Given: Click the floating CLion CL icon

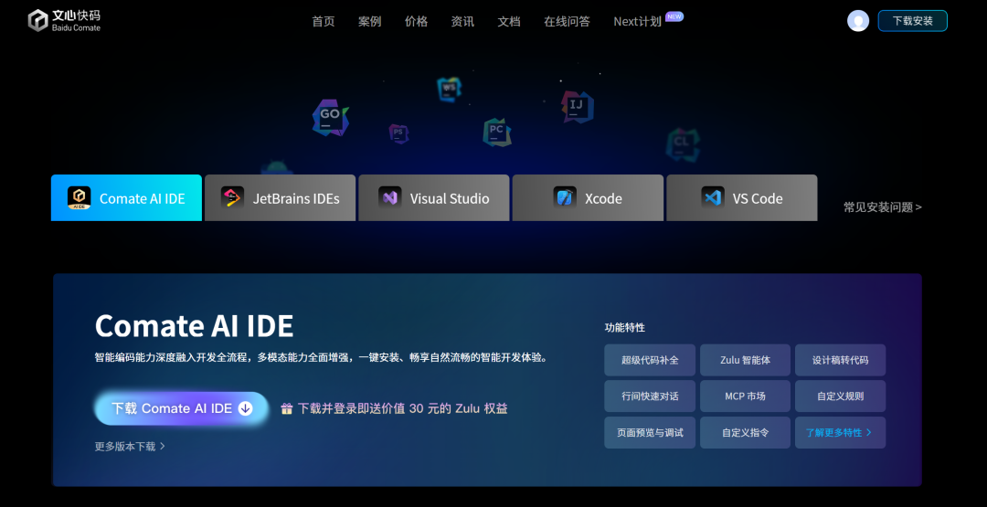Looking at the screenshot, I should pyautogui.click(x=682, y=143).
